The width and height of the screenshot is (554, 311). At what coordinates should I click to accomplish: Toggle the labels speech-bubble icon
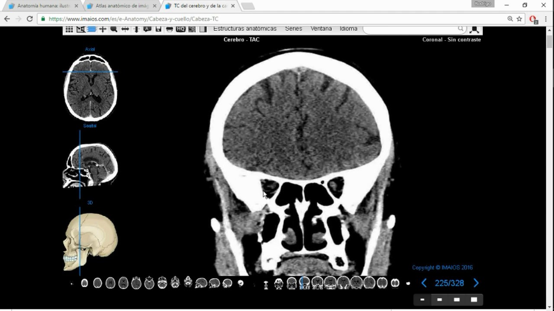(x=147, y=29)
